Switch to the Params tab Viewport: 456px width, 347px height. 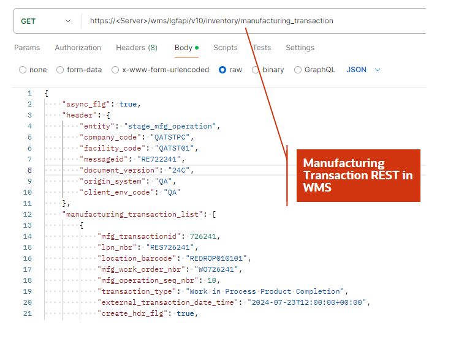27,48
